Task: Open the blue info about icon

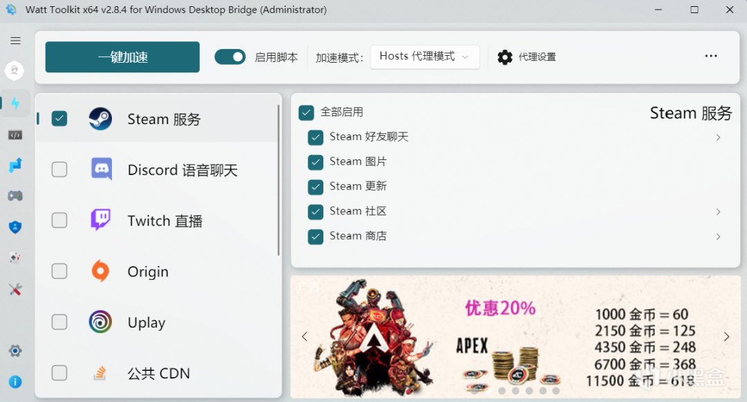Action: pos(15,381)
